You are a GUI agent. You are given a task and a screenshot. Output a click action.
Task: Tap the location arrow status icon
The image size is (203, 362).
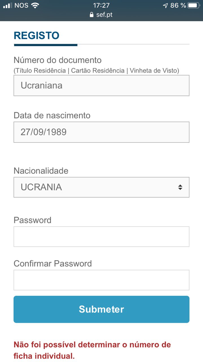coord(165,5)
